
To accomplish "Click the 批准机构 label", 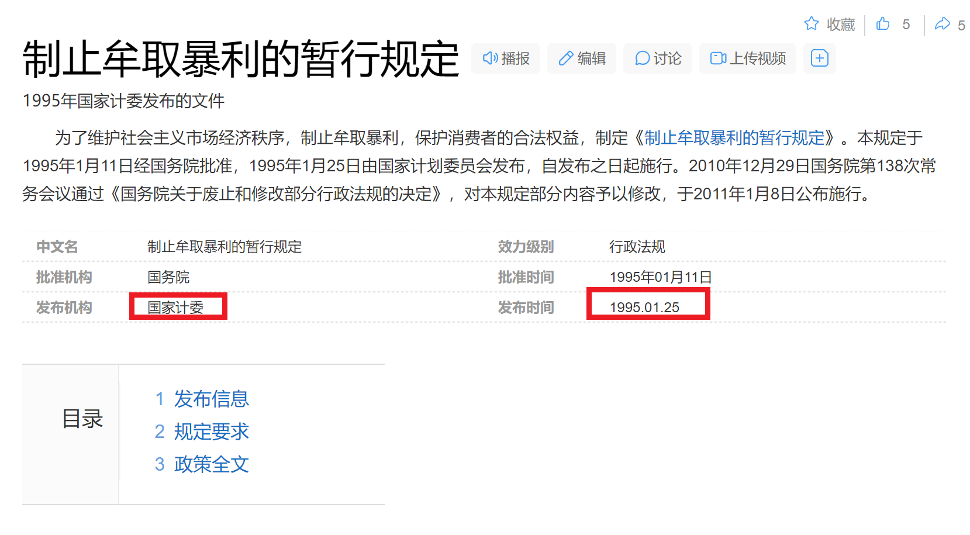I will [64, 277].
